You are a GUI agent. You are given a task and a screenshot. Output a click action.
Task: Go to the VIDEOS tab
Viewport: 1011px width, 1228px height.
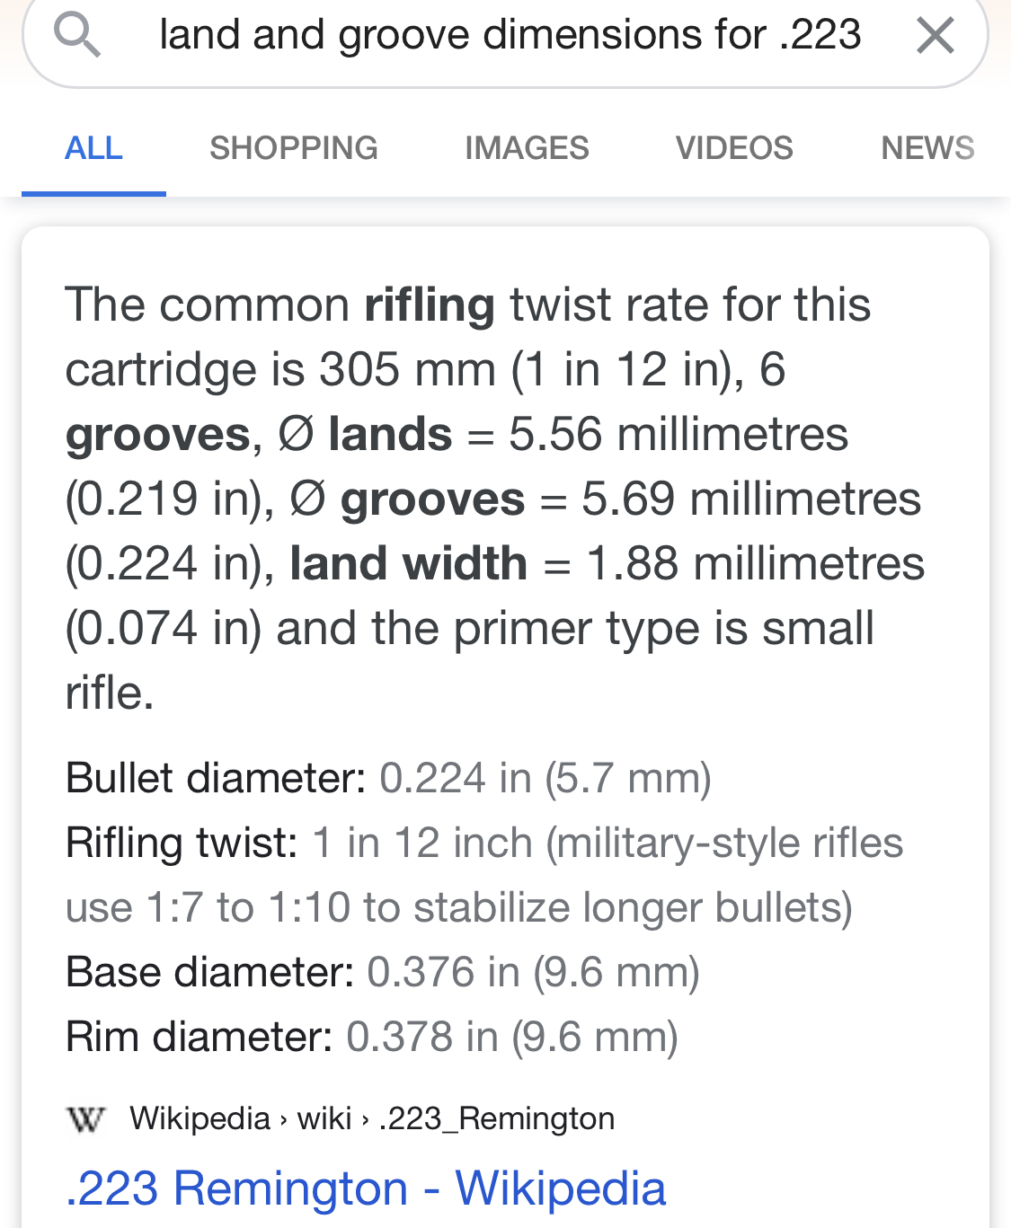734,147
